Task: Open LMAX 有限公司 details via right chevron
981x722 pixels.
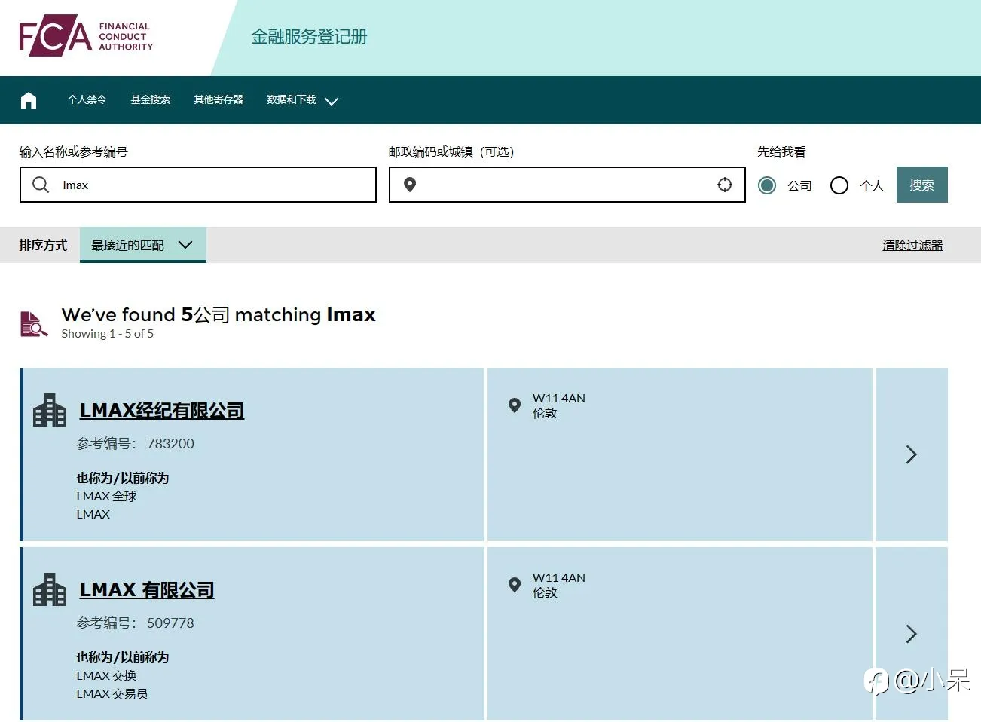Action: point(911,634)
